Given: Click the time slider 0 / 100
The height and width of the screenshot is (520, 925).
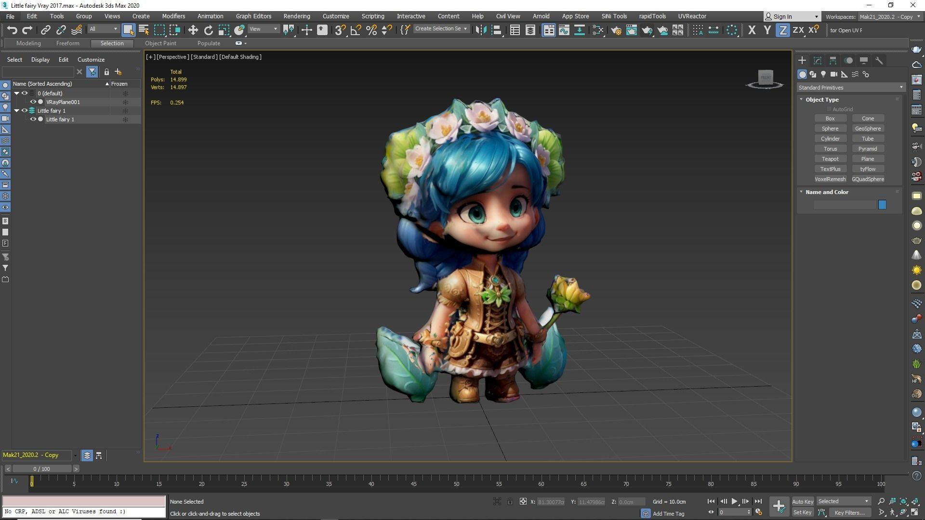Looking at the screenshot, I should (x=42, y=468).
